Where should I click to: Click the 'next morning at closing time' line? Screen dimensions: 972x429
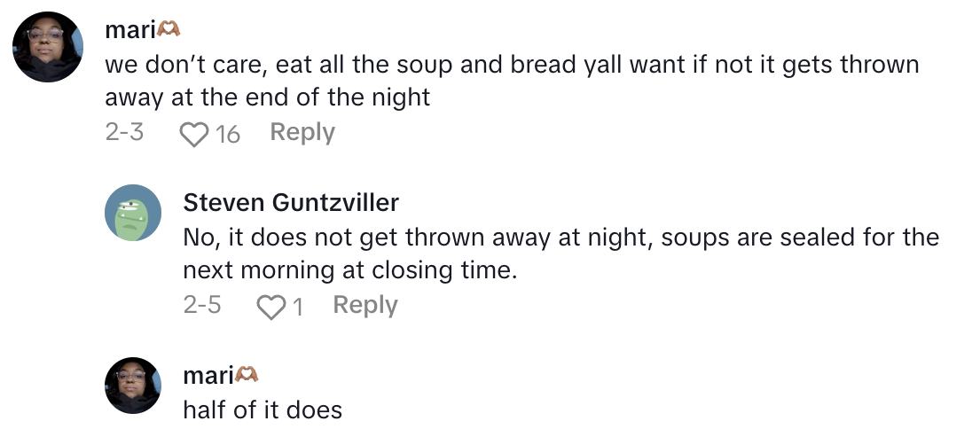tap(349, 270)
